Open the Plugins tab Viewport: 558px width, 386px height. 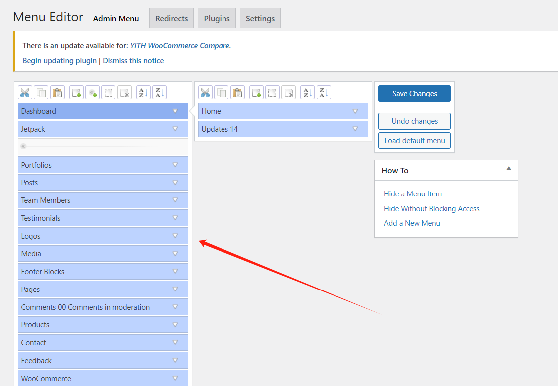tap(217, 19)
